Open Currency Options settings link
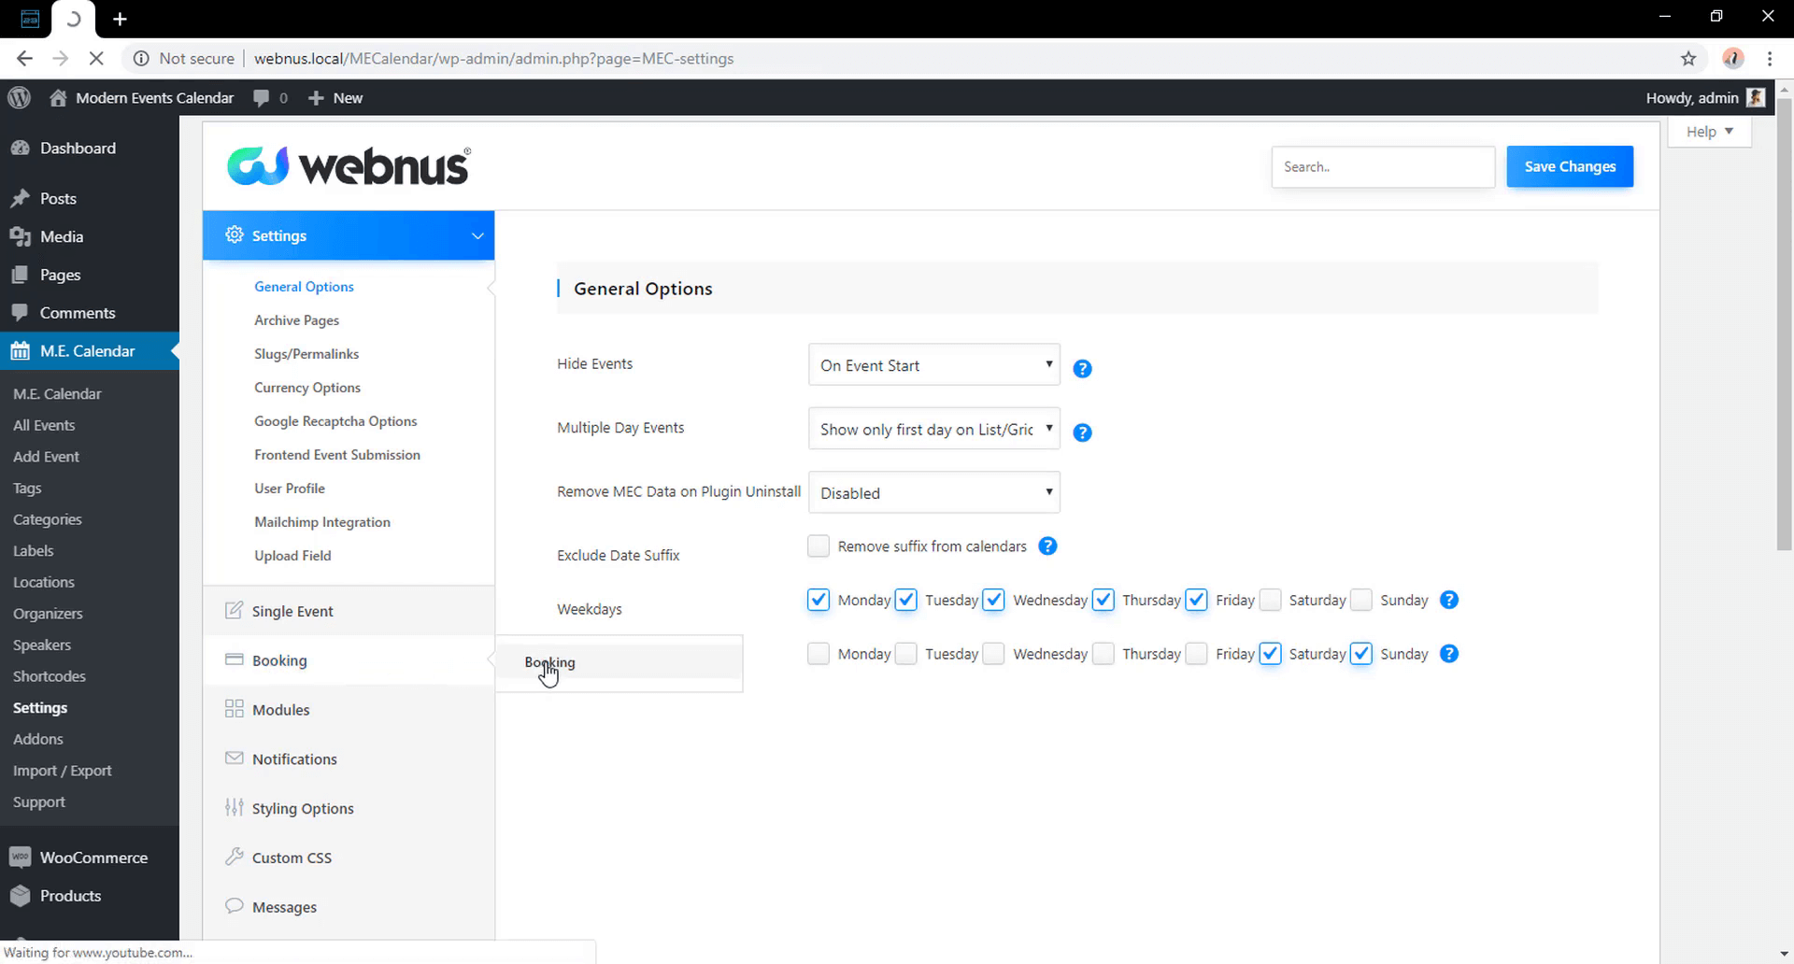The width and height of the screenshot is (1794, 964). [307, 388]
